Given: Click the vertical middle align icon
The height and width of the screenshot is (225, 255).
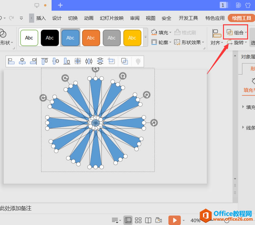Looking at the screenshot, I should coord(56,61).
